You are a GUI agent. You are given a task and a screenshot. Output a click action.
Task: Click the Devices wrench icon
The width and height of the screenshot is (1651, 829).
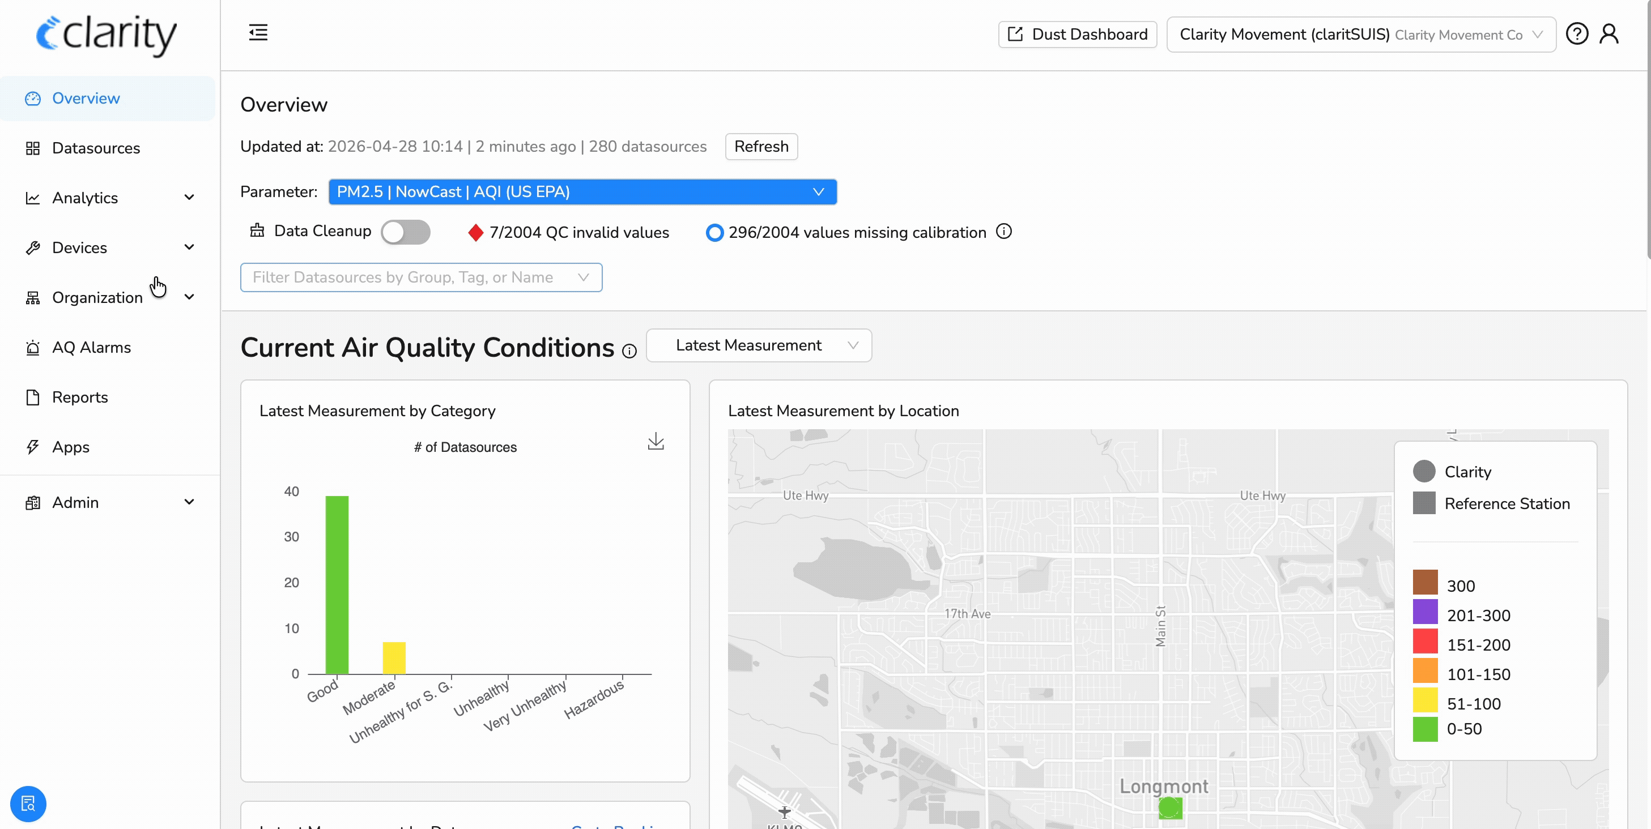click(33, 248)
